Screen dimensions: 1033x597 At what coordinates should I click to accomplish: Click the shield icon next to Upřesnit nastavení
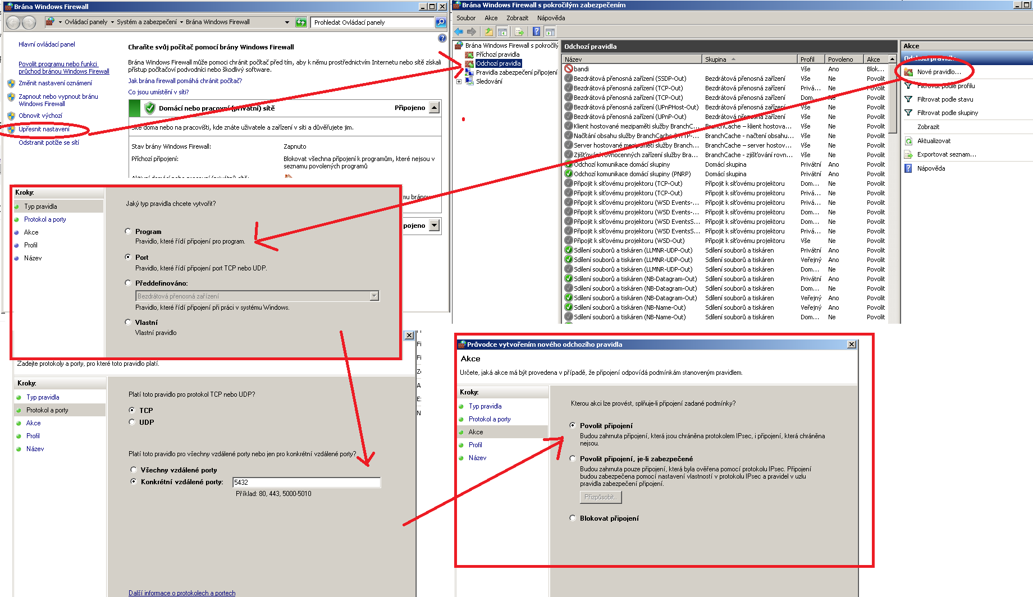(11, 129)
